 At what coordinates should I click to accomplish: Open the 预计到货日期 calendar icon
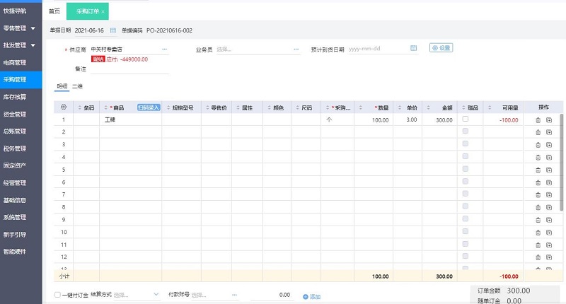click(413, 48)
